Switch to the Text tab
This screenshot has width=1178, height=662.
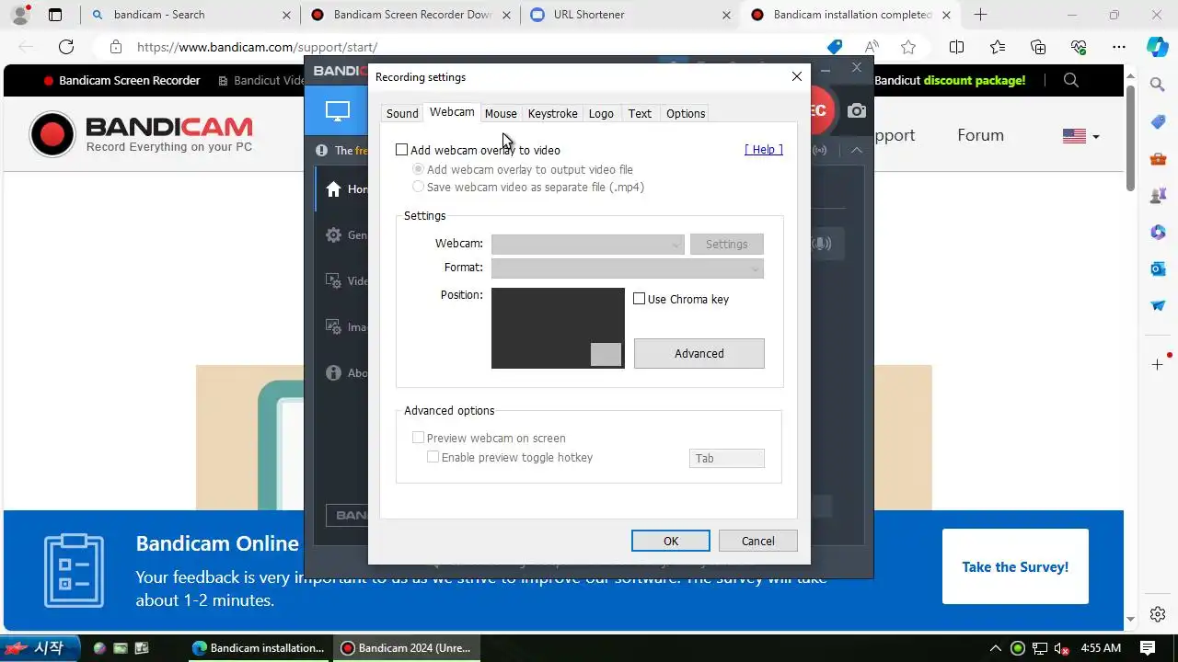(x=640, y=113)
